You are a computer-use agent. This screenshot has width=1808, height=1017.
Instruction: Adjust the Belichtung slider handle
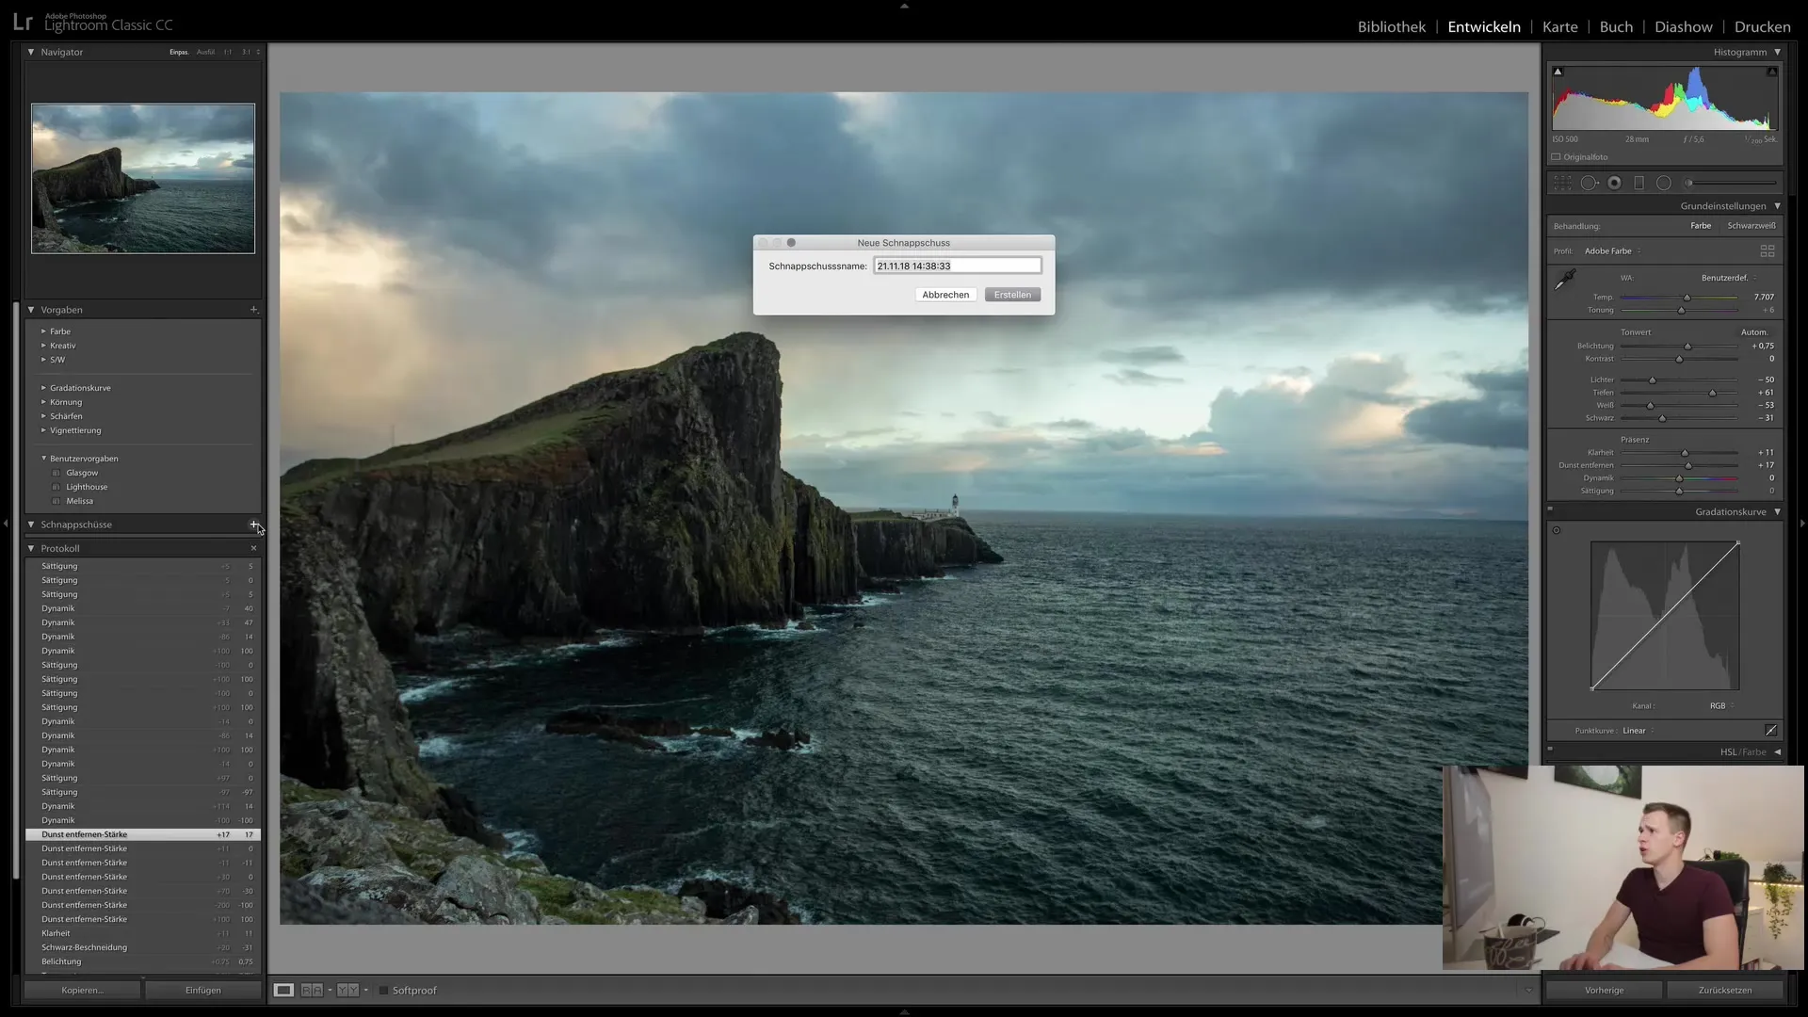[x=1687, y=347]
